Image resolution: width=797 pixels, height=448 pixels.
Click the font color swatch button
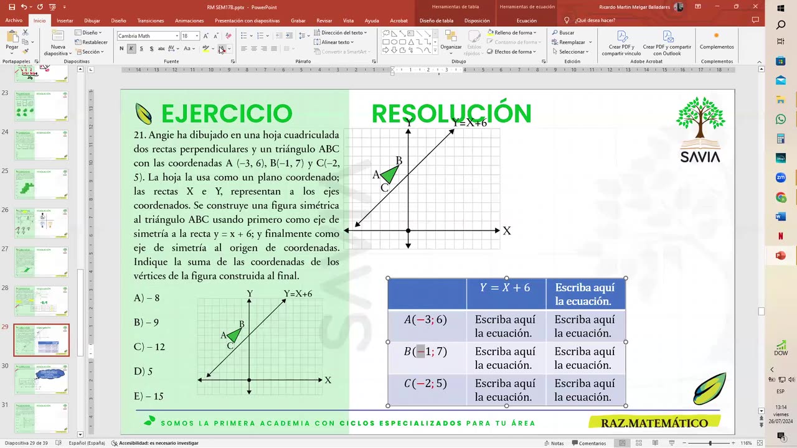pyautogui.click(x=221, y=49)
